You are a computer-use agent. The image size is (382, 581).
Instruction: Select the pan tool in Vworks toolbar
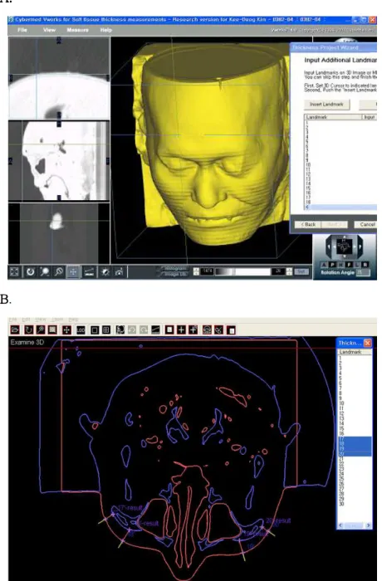pos(73,272)
